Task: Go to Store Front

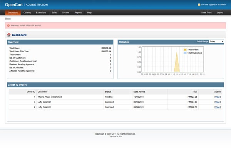Action: 206,13
